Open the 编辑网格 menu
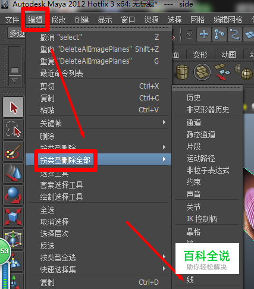254x289 pixels. pyautogui.click(x=228, y=20)
